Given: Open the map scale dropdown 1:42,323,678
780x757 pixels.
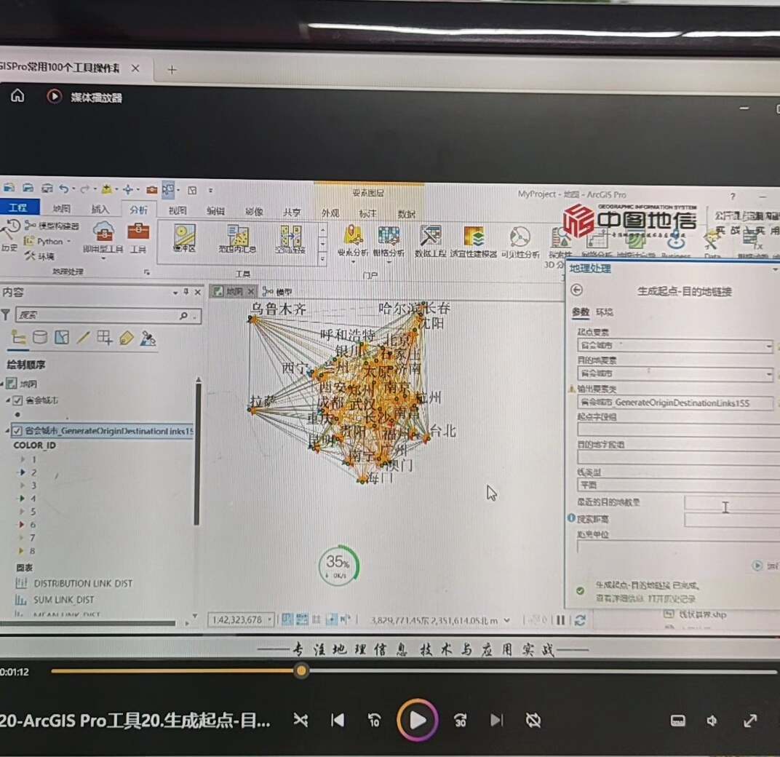Looking at the screenshot, I should pyautogui.click(x=269, y=619).
